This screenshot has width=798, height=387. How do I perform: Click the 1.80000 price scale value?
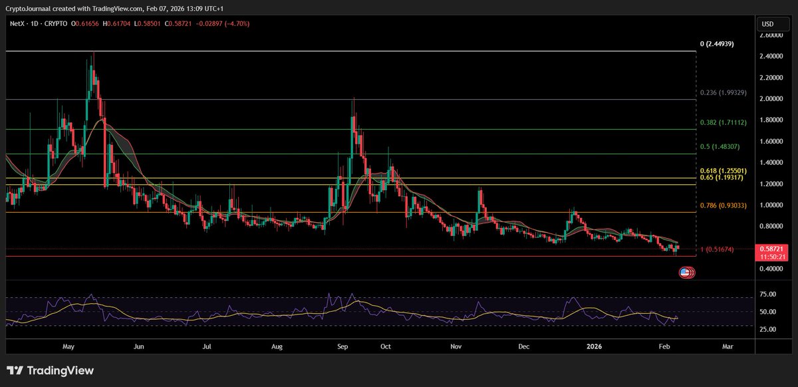click(x=771, y=120)
